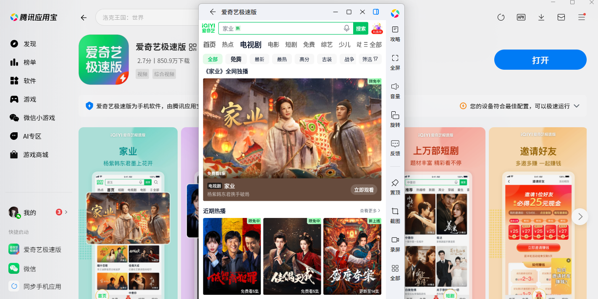This screenshot has width=598, height=299.
Task: Switch to the 短剧 tab
Action: (291, 45)
